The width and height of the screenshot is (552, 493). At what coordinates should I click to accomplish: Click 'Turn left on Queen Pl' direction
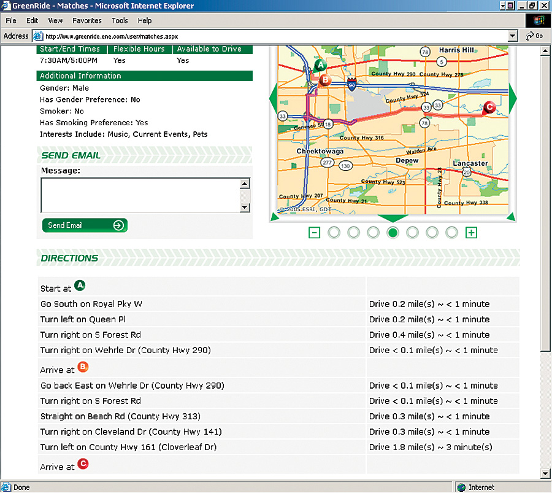(83, 319)
